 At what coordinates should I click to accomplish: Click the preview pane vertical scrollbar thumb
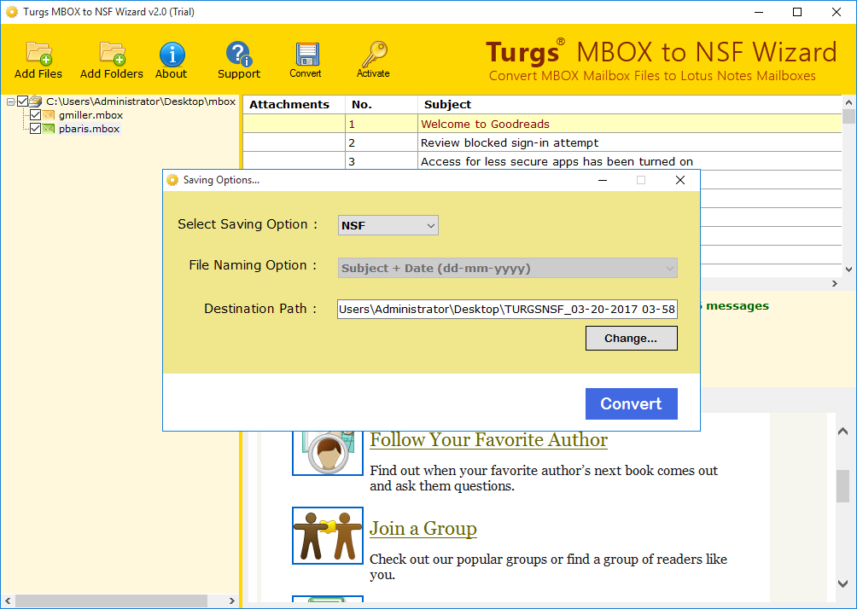click(x=842, y=485)
